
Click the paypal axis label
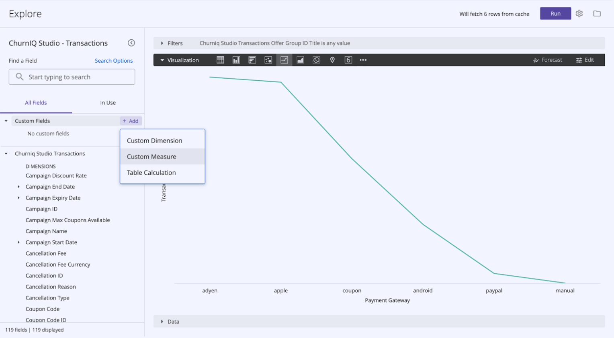[x=494, y=291]
